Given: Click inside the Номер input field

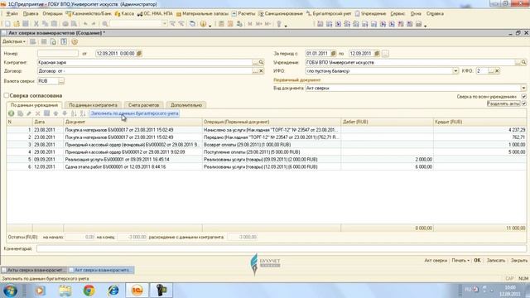Looking at the screenshot, I should point(58,53).
